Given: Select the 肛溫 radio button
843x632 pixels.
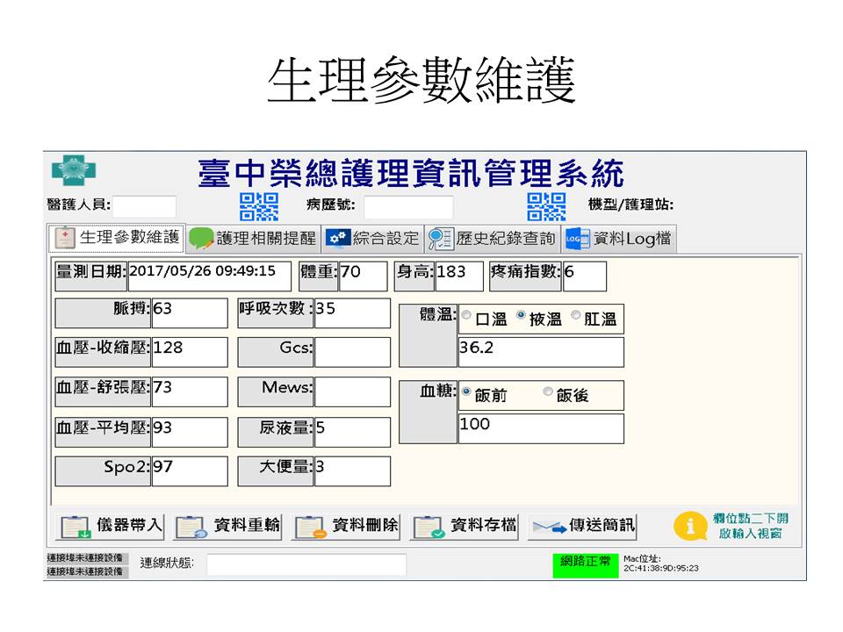Looking at the screenshot, I should point(576,315).
